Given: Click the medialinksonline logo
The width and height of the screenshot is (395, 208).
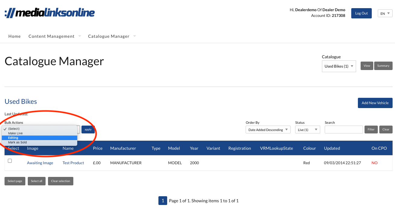Looking at the screenshot, I should 50,13.
